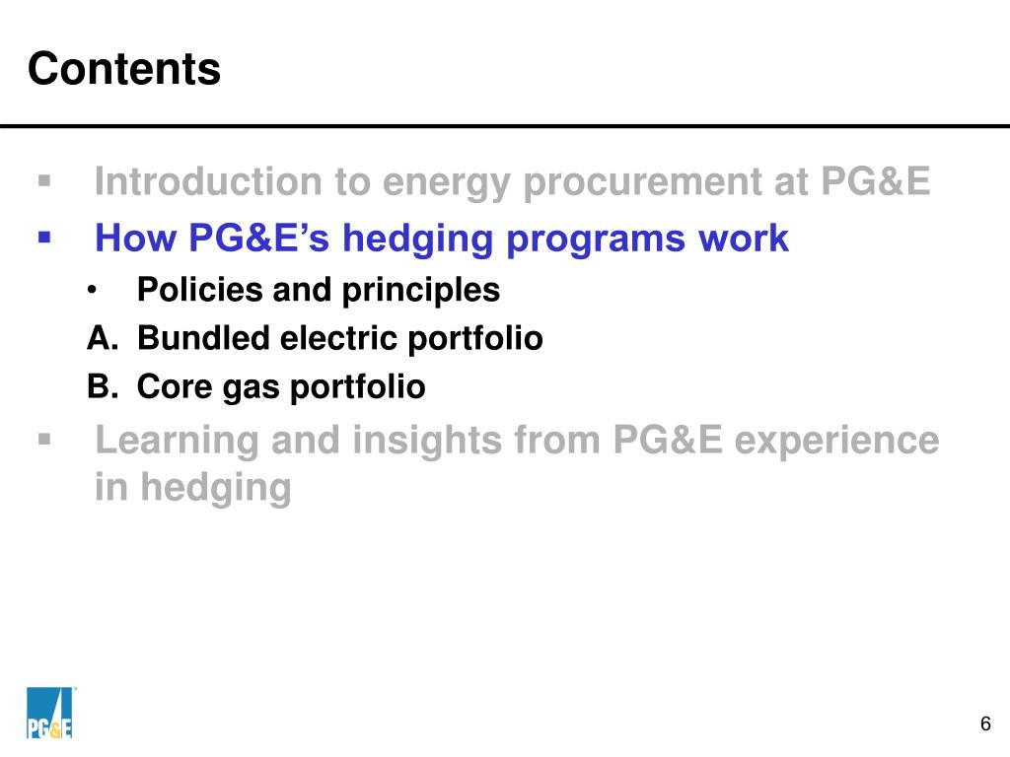Screen dimensions: 1010x757
Task: Click the 'in hedging' continuation line
Action: pos(193,488)
